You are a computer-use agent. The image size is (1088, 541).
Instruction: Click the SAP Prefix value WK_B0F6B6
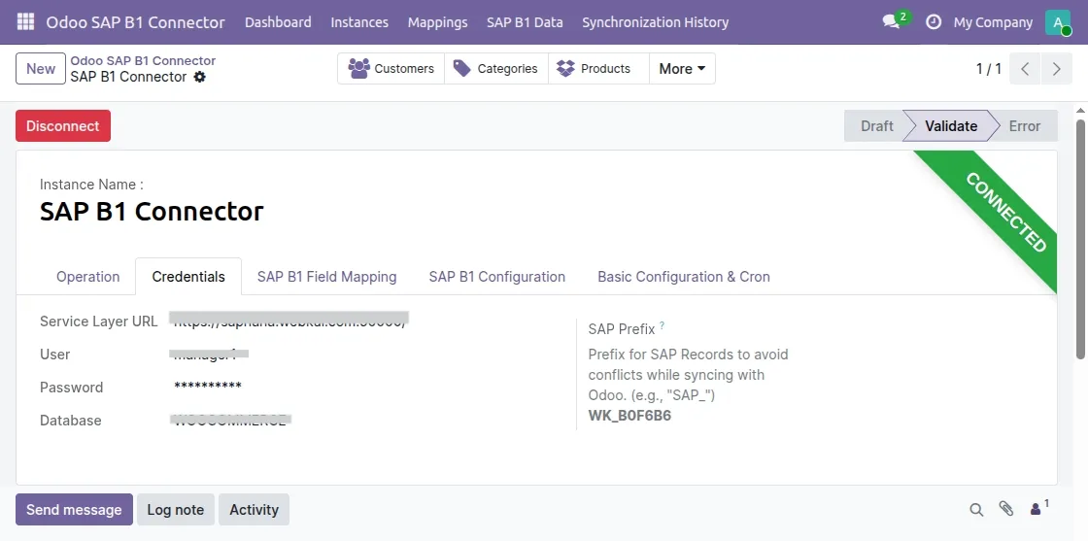click(629, 416)
